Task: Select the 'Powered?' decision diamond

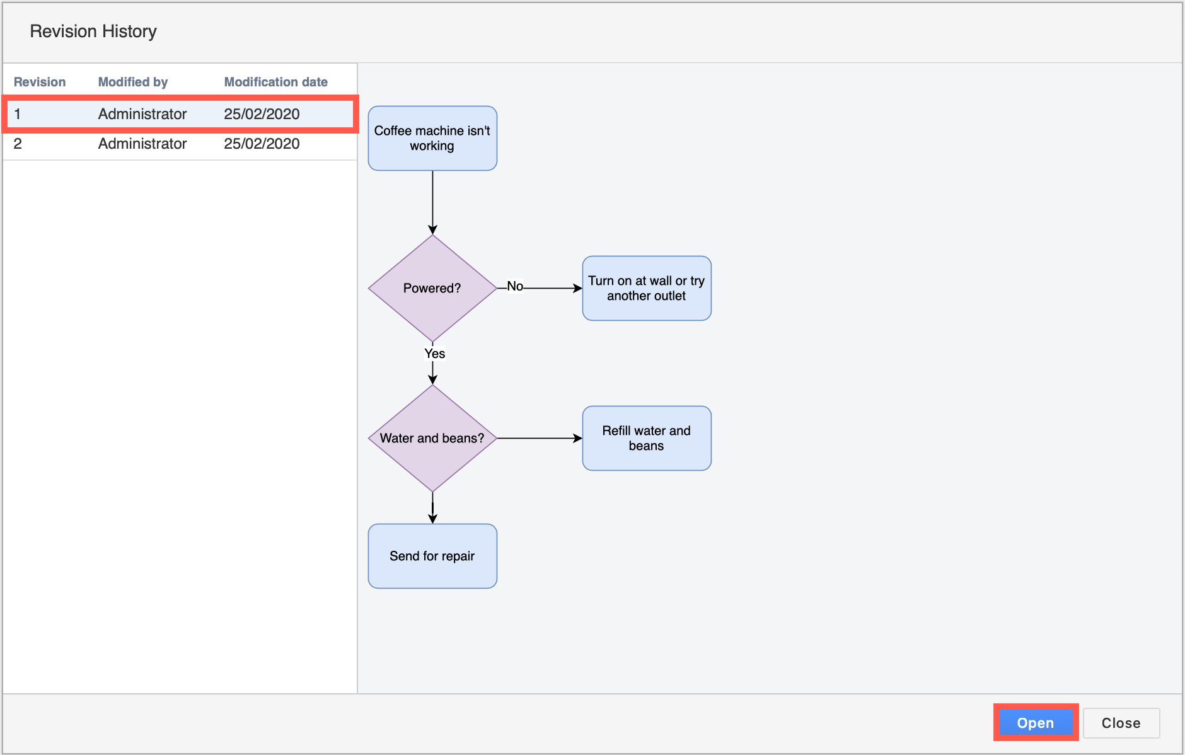Action: click(x=432, y=287)
